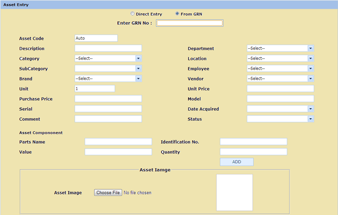Screen dimensions: 338x215
Task: Expand the Department dropdown
Action: (x=280, y=48)
